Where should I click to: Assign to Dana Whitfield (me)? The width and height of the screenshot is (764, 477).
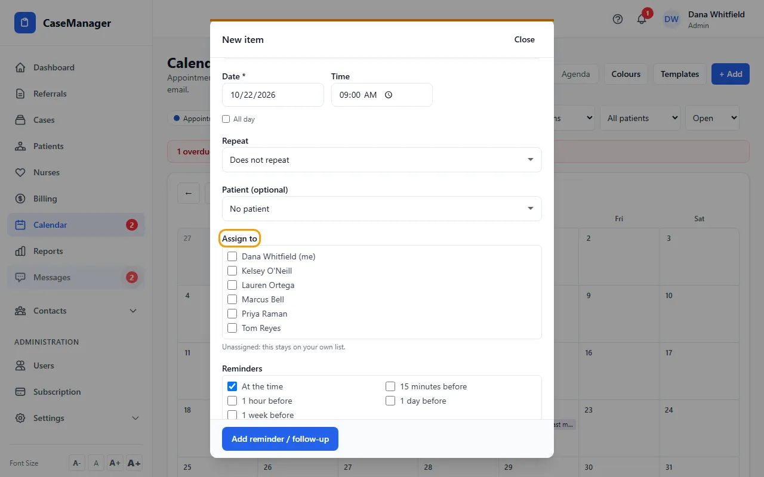pos(232,256)
